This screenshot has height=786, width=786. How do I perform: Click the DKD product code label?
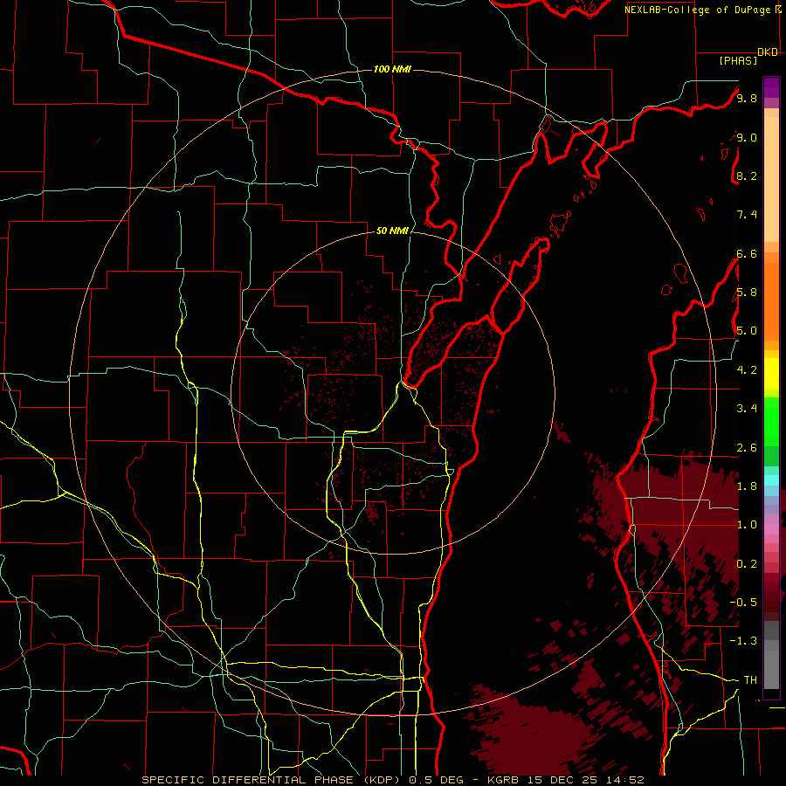[768, 52]
